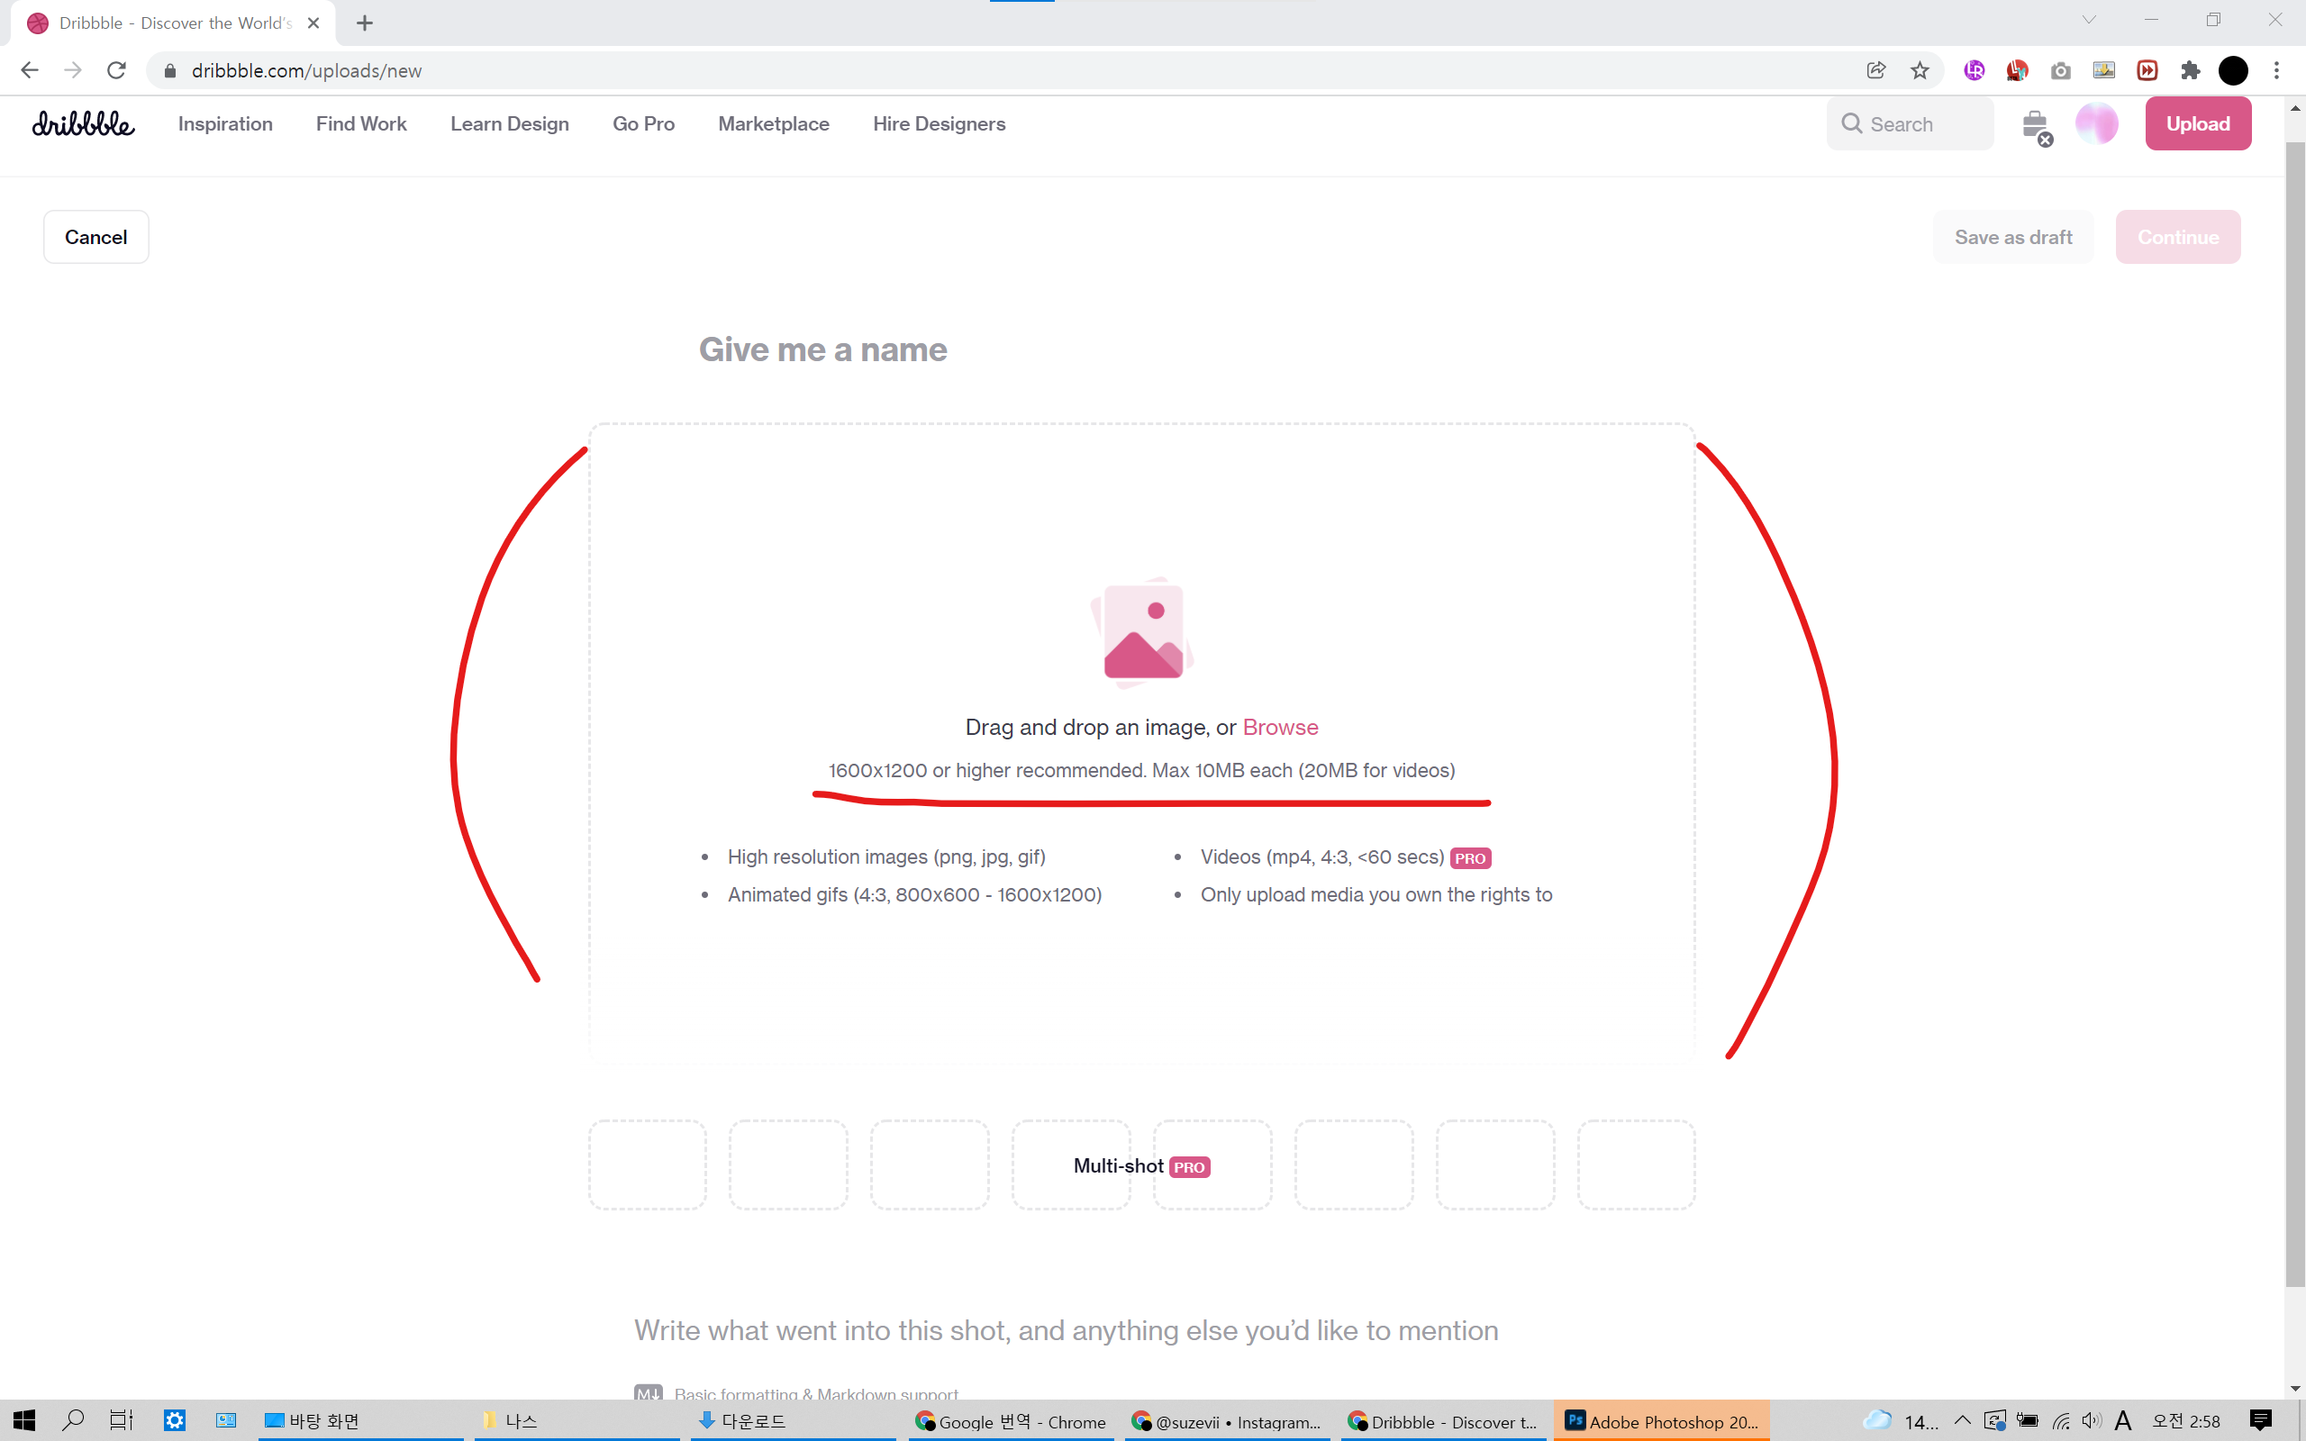The image size is (2306, 1441).
Task: Click the pink Upload button
Action: click(x=2197, y=124)
